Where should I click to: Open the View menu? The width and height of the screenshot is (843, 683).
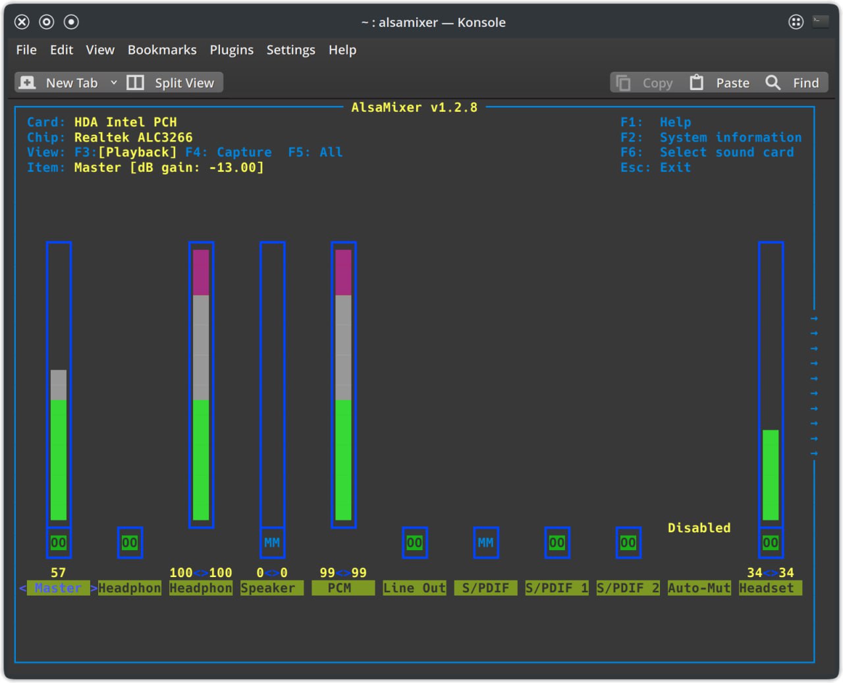(100, 50)
